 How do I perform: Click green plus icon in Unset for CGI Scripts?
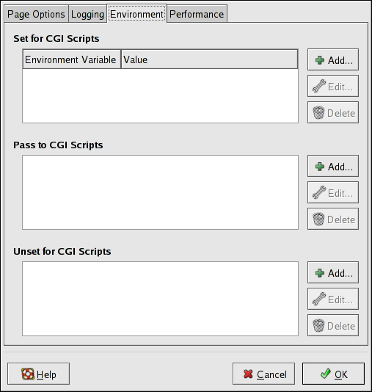[x=319, y=273]
